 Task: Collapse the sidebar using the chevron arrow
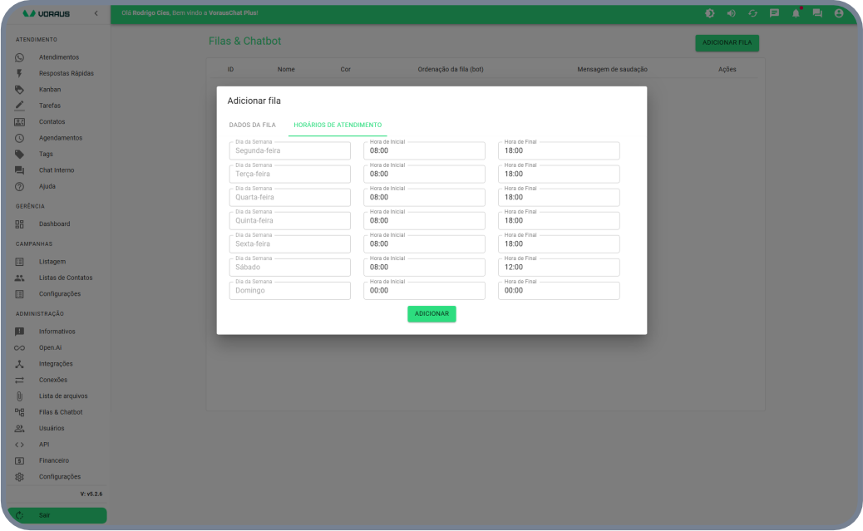tap(96, 13)
